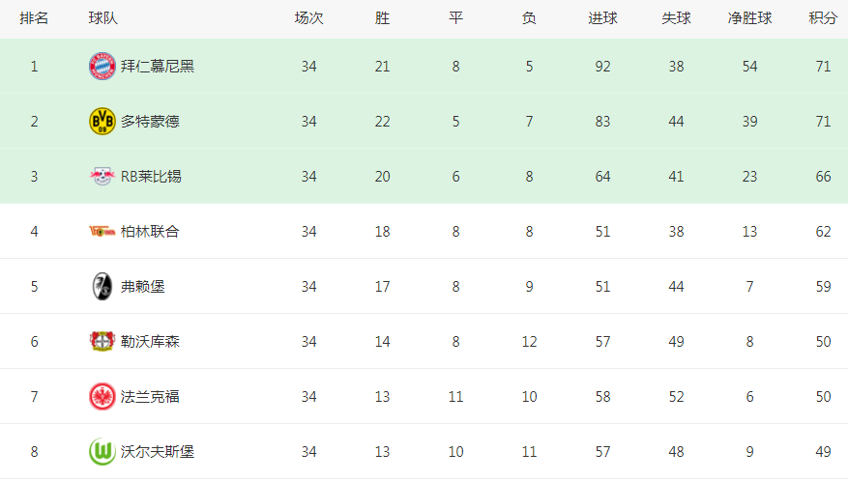Screen dimensions: 848x481
Task: Click the 进球 column header
Action: pyautogui.click(x=602, y=18)
